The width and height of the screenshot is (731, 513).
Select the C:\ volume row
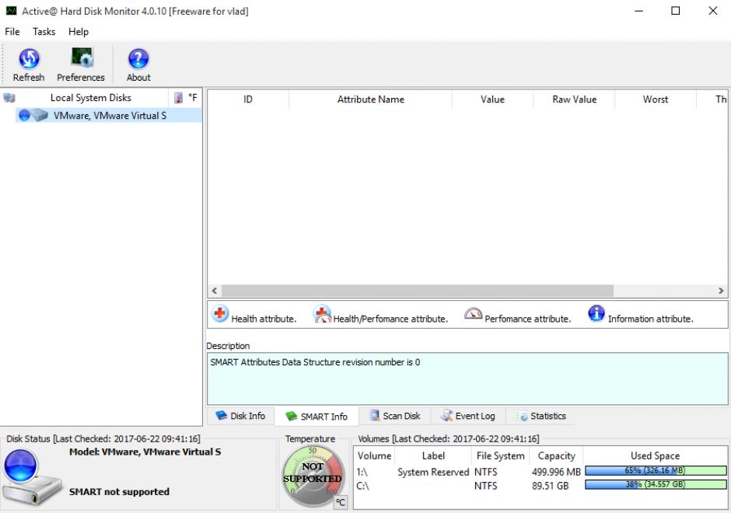540,486
